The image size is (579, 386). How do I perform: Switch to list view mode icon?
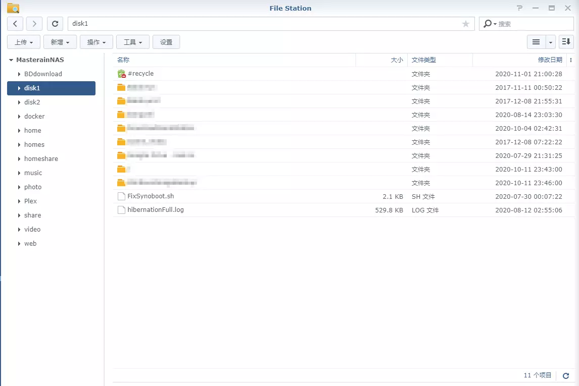(x=536, y=42)
